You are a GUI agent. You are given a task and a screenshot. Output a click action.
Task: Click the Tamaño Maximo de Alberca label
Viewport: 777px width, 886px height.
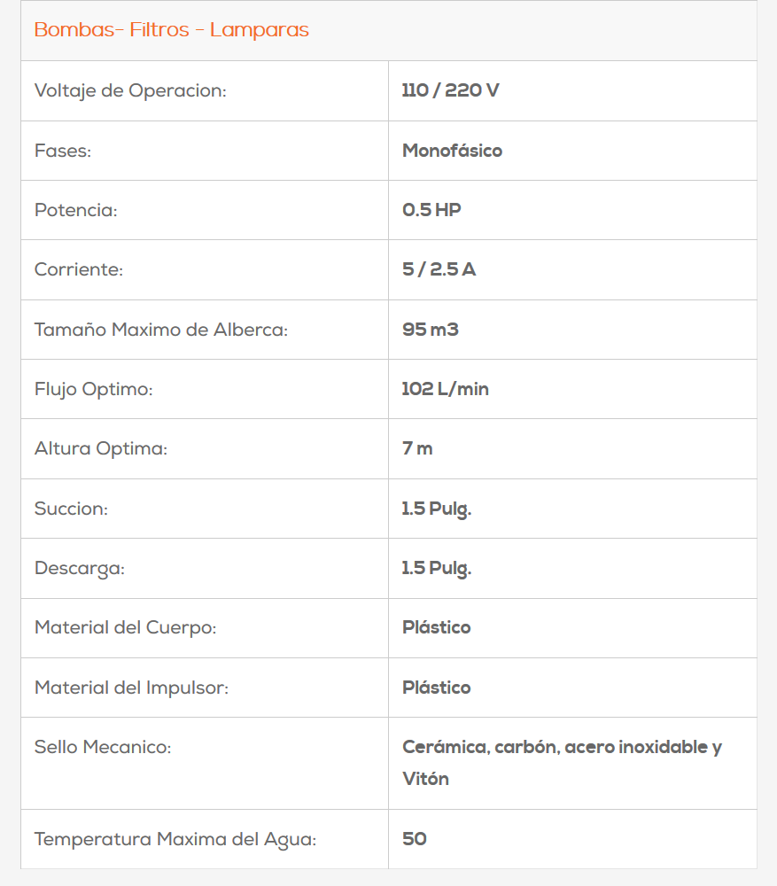[x=161, y=330]
